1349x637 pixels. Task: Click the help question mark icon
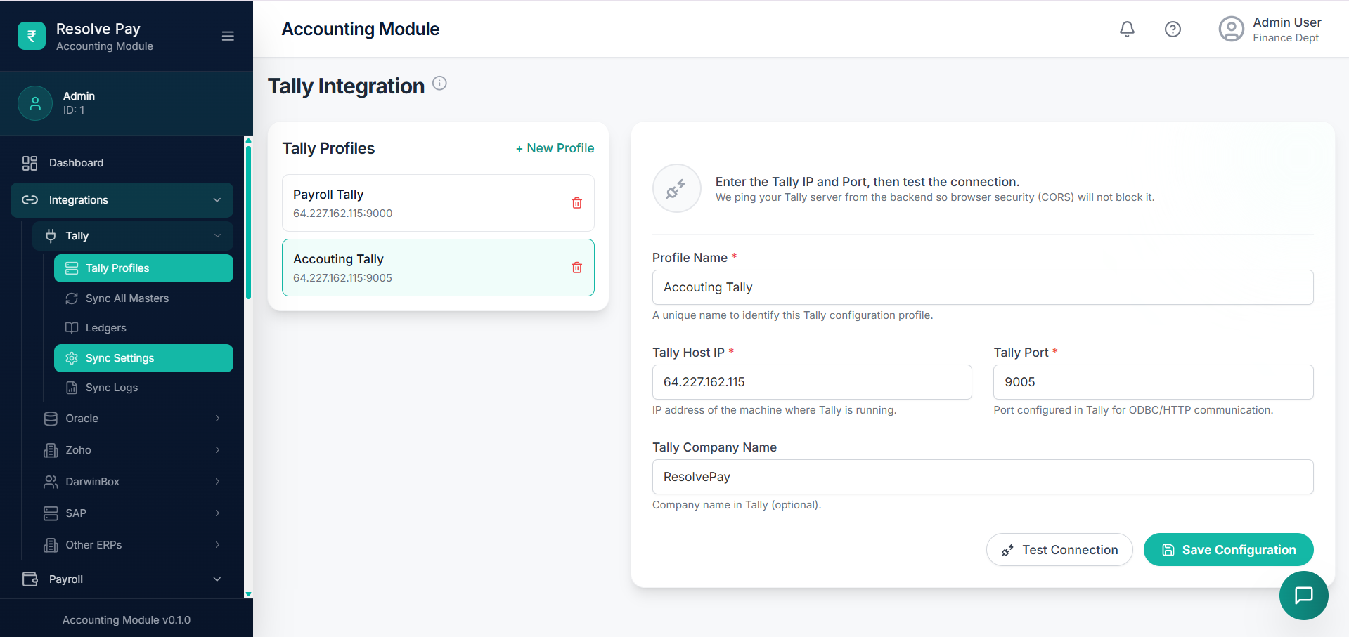(x=1173, y=29)
